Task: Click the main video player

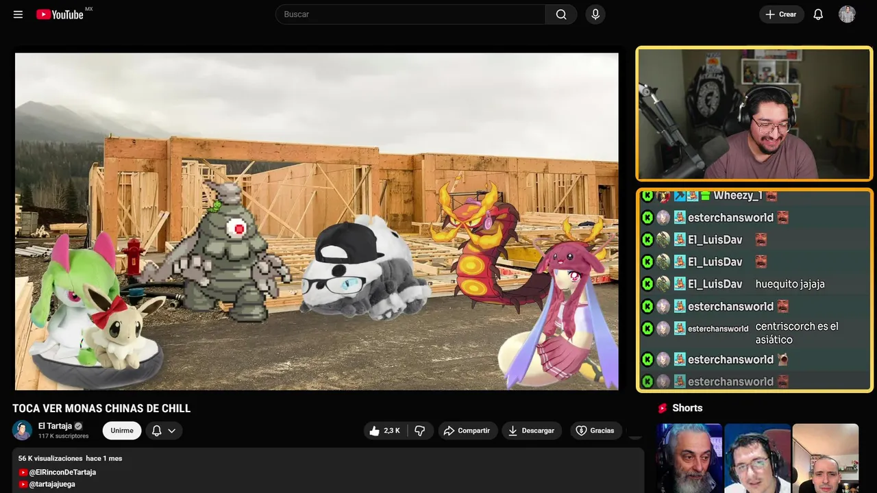Action: (x=317, y=221)
